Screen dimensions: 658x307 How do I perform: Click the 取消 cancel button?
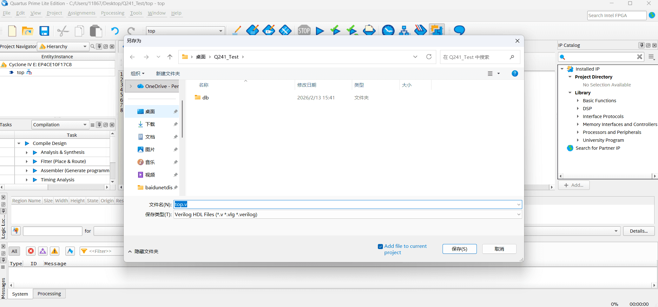pyautogui.click(x=499, y=249)
